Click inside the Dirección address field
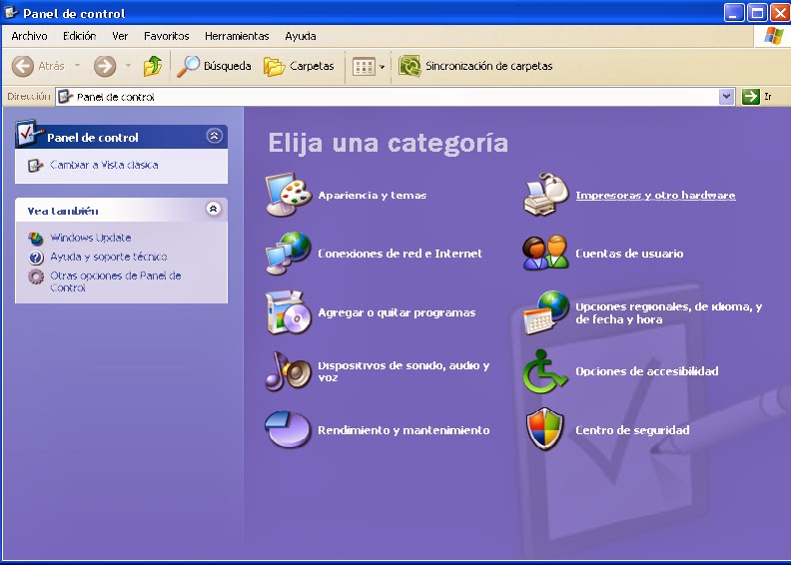791x565 pixels. pyautogui.click(x=395, y=96)
